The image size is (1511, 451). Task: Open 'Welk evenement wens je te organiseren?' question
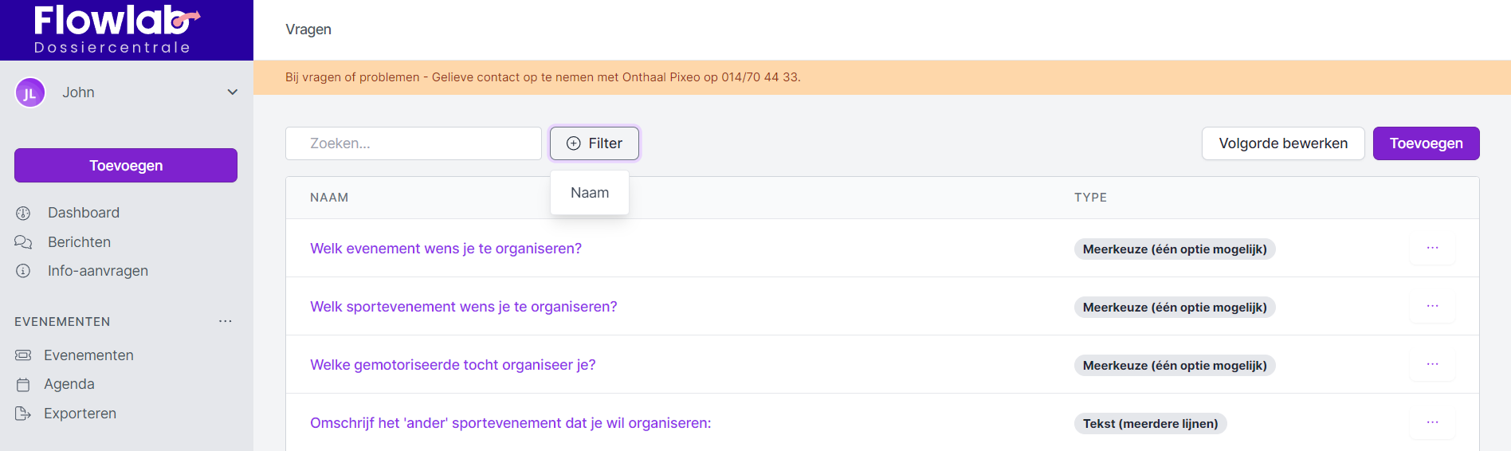tap(445, 249)
